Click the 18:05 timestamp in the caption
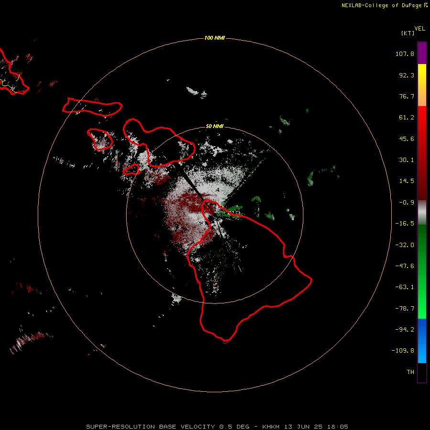This screenshot has height=430, width=430. [x=337, y=427]
